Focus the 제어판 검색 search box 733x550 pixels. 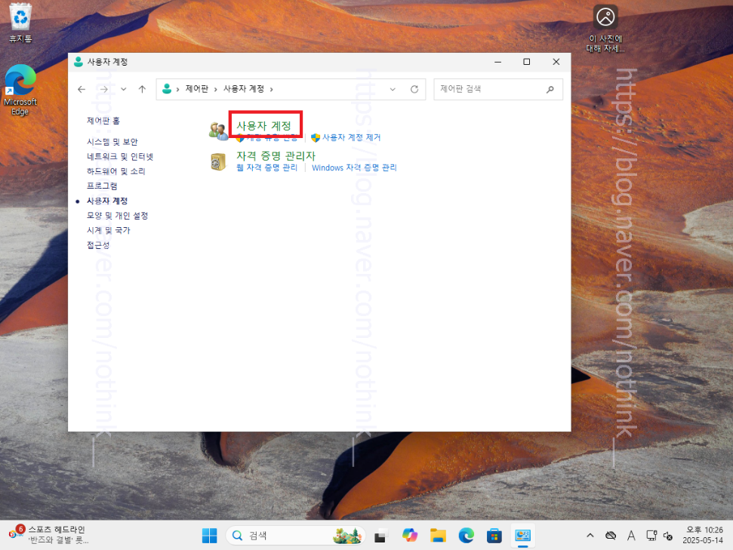point(498,89)
